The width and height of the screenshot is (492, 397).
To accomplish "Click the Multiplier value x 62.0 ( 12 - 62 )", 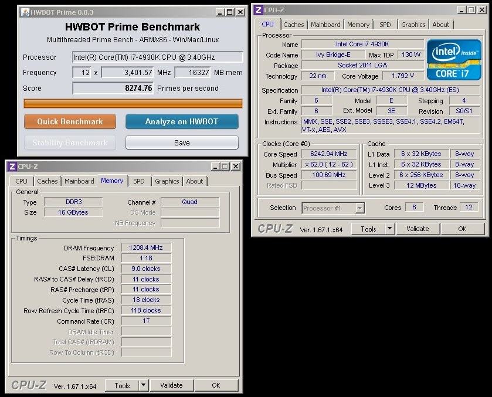I will [329, 164].
